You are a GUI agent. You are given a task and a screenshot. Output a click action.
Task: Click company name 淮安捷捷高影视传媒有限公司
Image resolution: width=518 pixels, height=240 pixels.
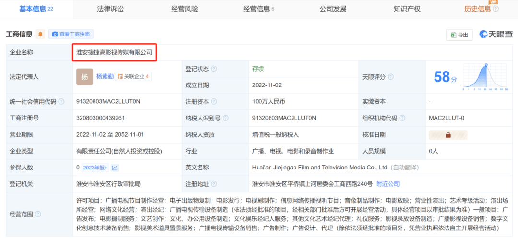click(114, 52)
